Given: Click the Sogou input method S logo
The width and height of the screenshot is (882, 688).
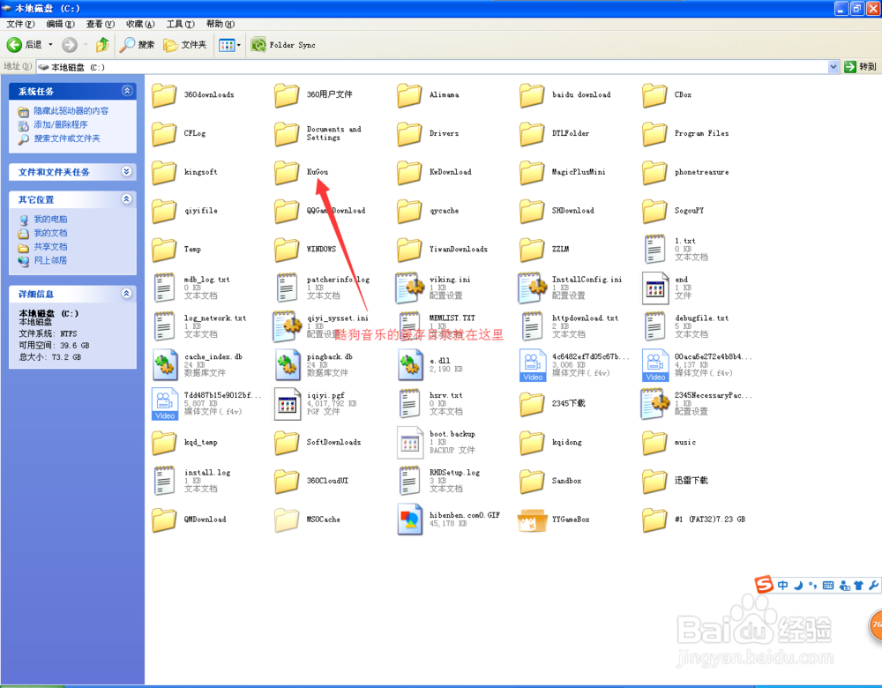Looking at the screenshot, I should click(764, 585).
